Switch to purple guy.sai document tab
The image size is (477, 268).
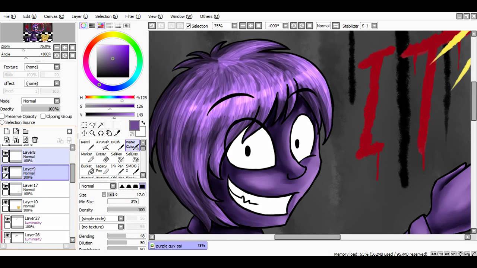click(178, 246)
